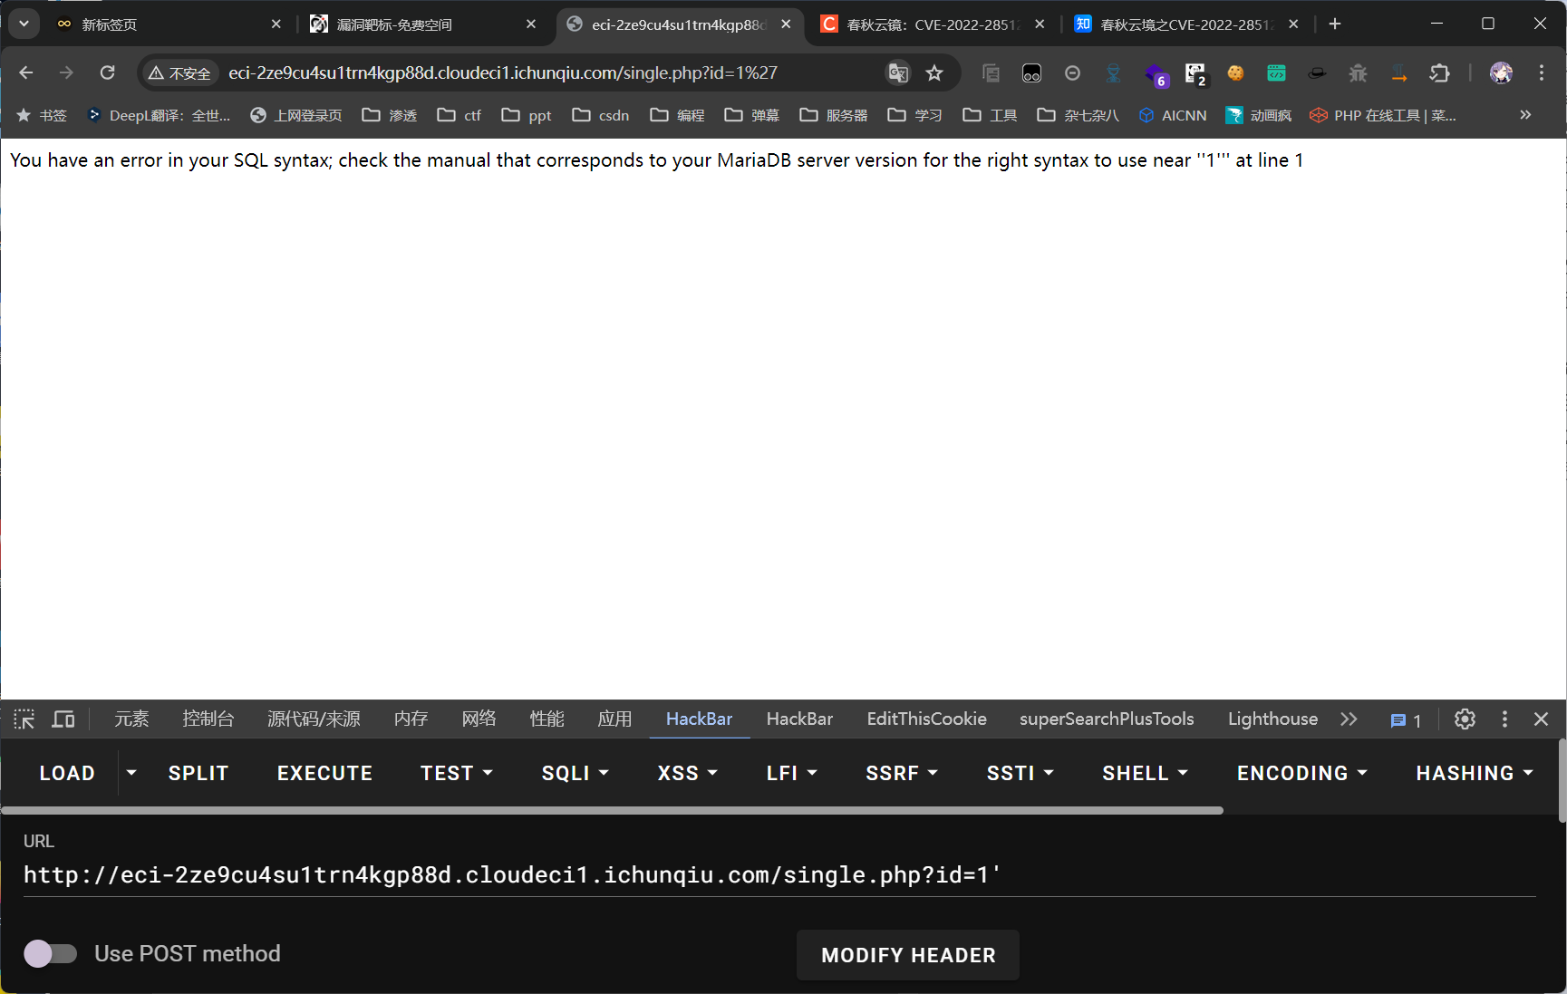1567x994 pixels.
Task: Click the page reload icon
Action: pyautogui.click(x=107, y=72)
